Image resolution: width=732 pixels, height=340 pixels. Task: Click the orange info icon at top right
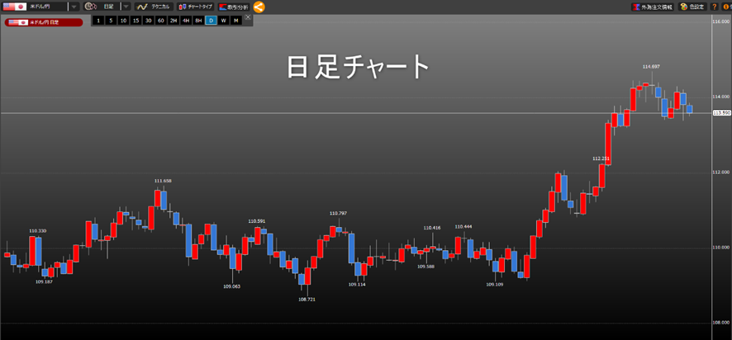(725, 7)
